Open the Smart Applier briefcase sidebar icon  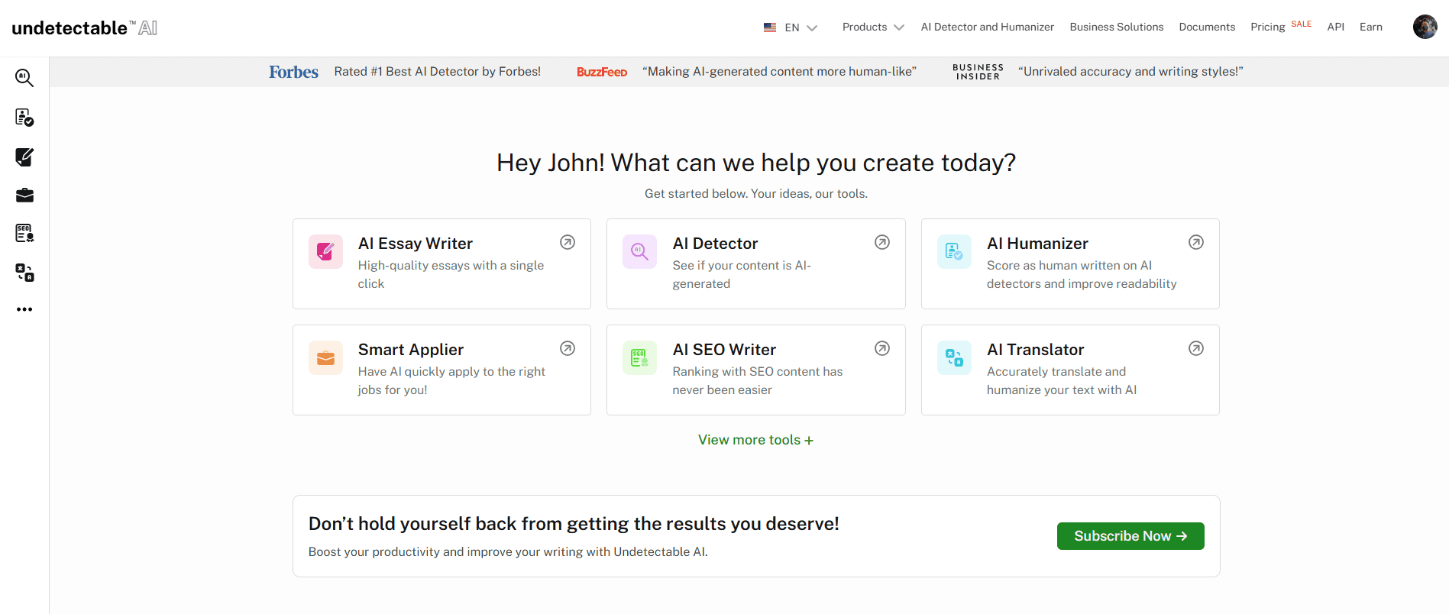(24, 195)
